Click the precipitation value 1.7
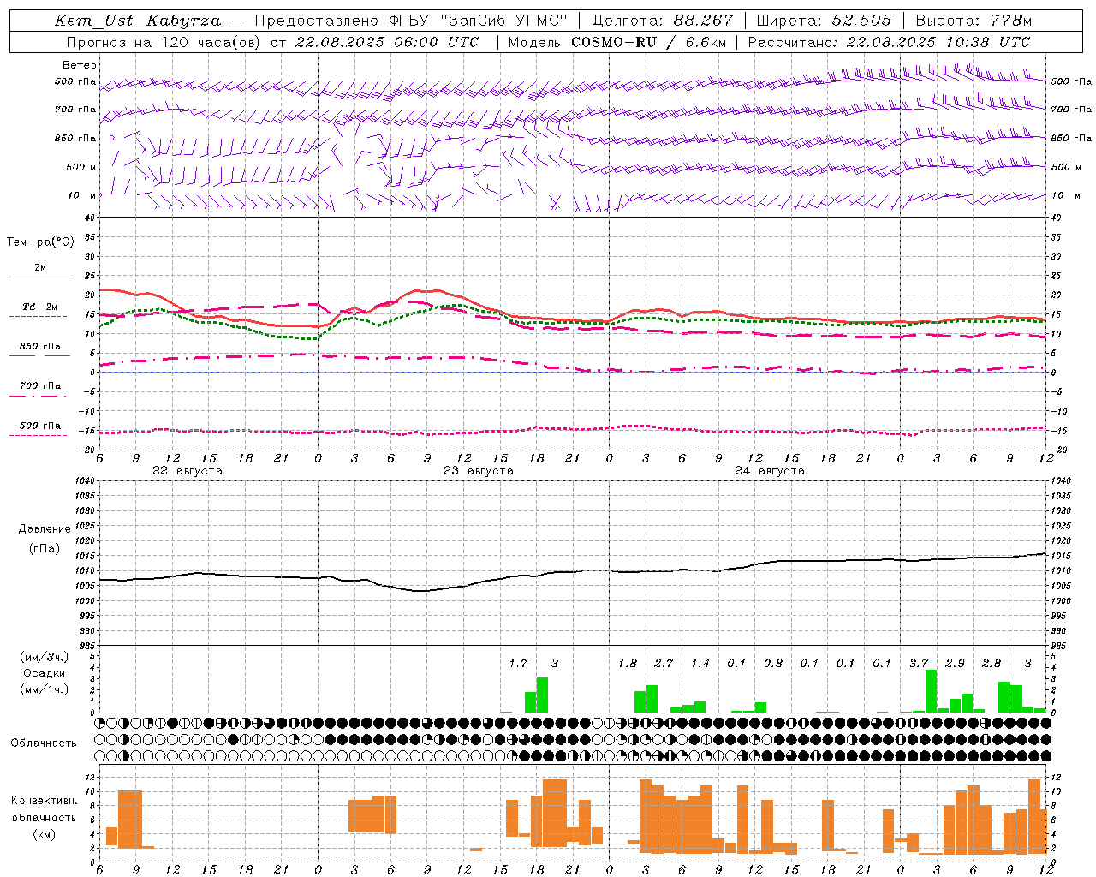This screenshot has height=877, width=1096. coord(518,663)
